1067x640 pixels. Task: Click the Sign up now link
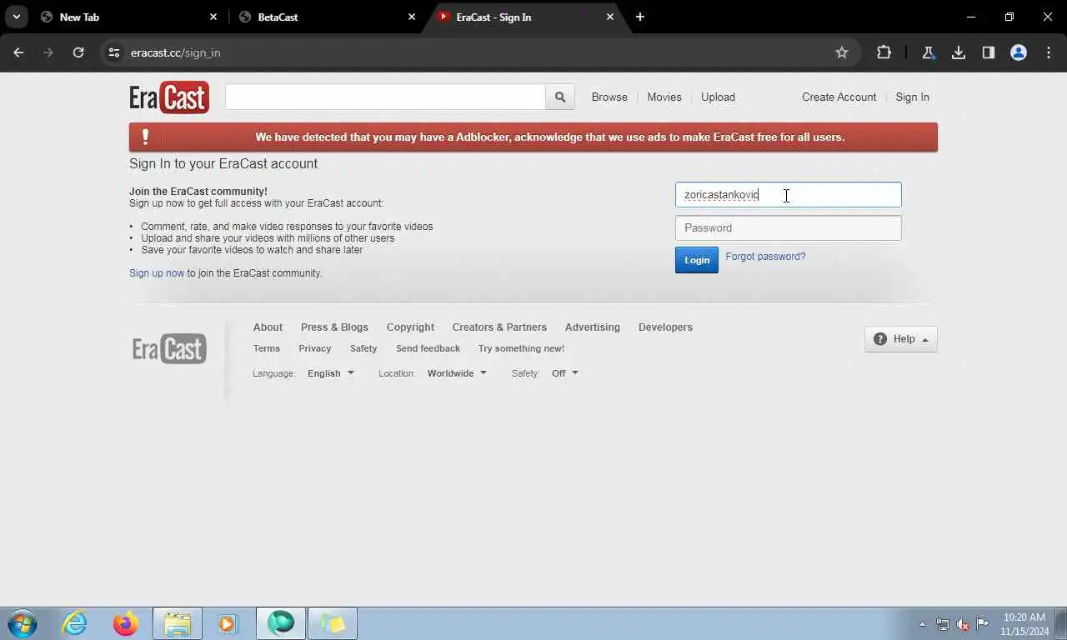[x=157, y=273]
